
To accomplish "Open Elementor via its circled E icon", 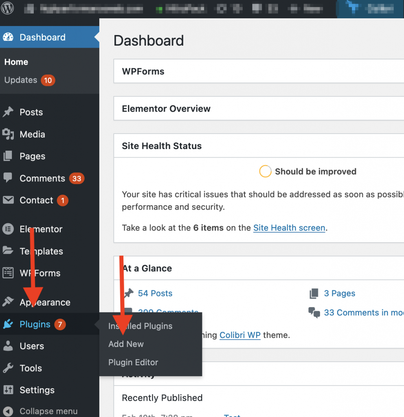I will tap(8, 229).
